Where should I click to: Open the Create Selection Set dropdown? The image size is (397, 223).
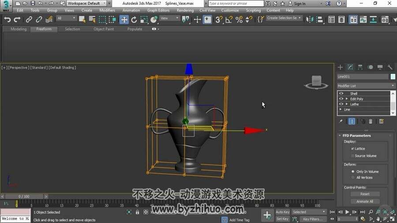(x=284, y=18)
